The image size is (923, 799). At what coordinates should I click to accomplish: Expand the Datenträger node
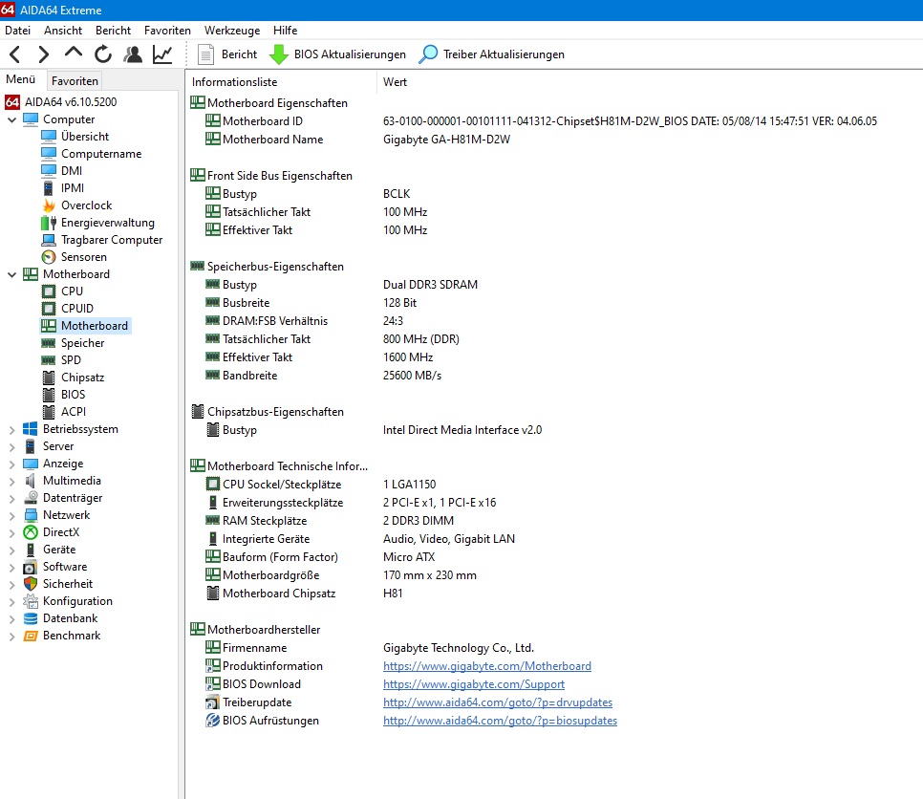[11, 499]
